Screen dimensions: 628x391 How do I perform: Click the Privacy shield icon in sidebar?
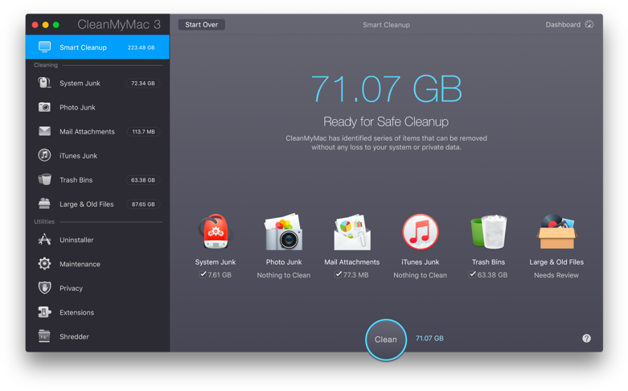point(44,288)
